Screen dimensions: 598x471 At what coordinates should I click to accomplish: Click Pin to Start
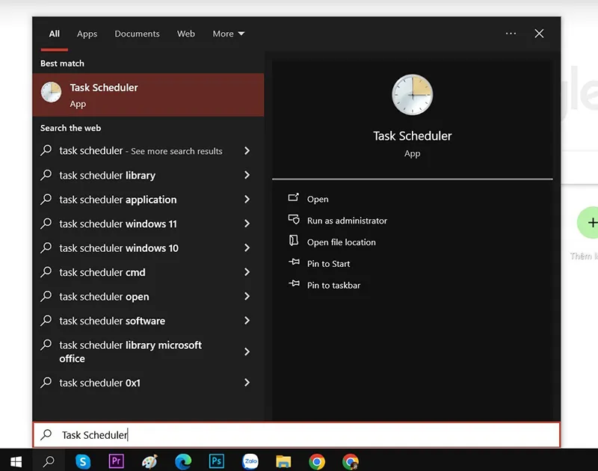pyautogui.click(x=327, y=263)
